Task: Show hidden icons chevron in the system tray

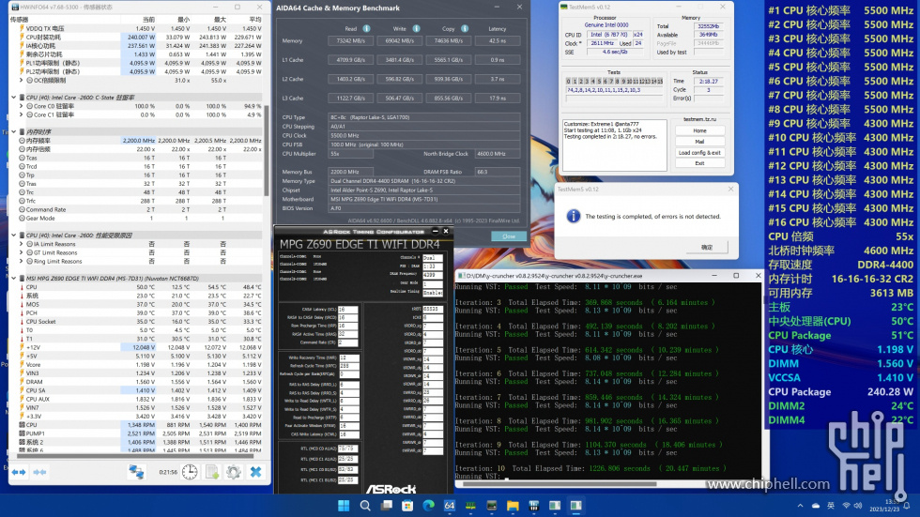Action: tap(800, 506)
